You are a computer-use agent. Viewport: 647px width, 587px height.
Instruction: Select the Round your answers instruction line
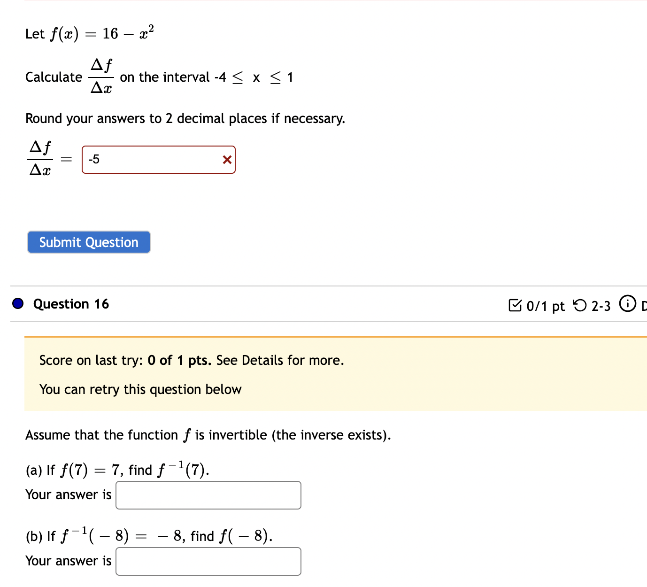tap(185, 118)
